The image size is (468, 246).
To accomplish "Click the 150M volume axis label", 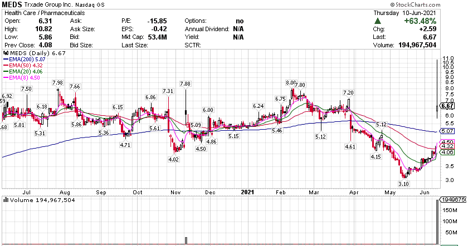I will (450, 210).
